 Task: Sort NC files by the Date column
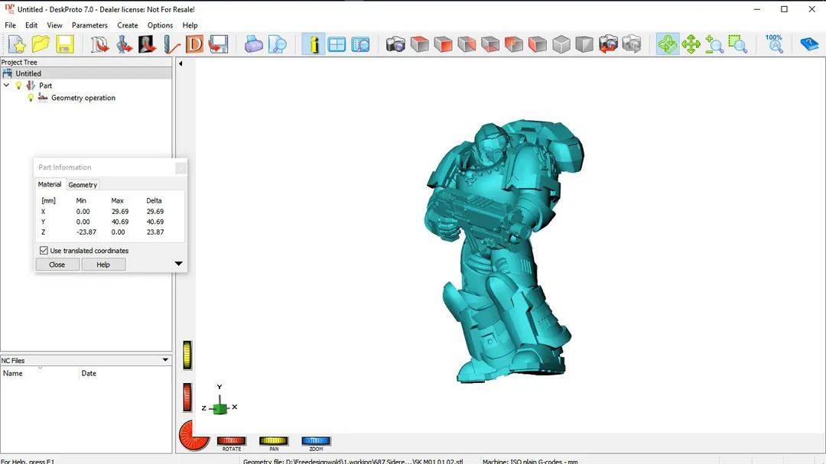[125, 373]
